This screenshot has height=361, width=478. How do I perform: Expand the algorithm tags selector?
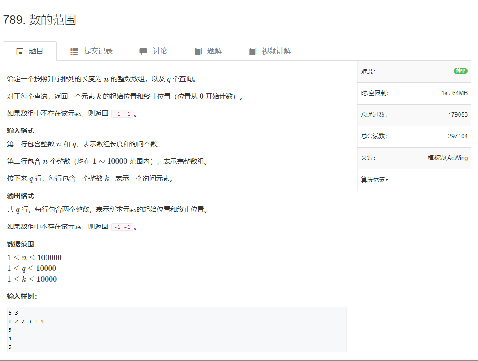point(374,180)
